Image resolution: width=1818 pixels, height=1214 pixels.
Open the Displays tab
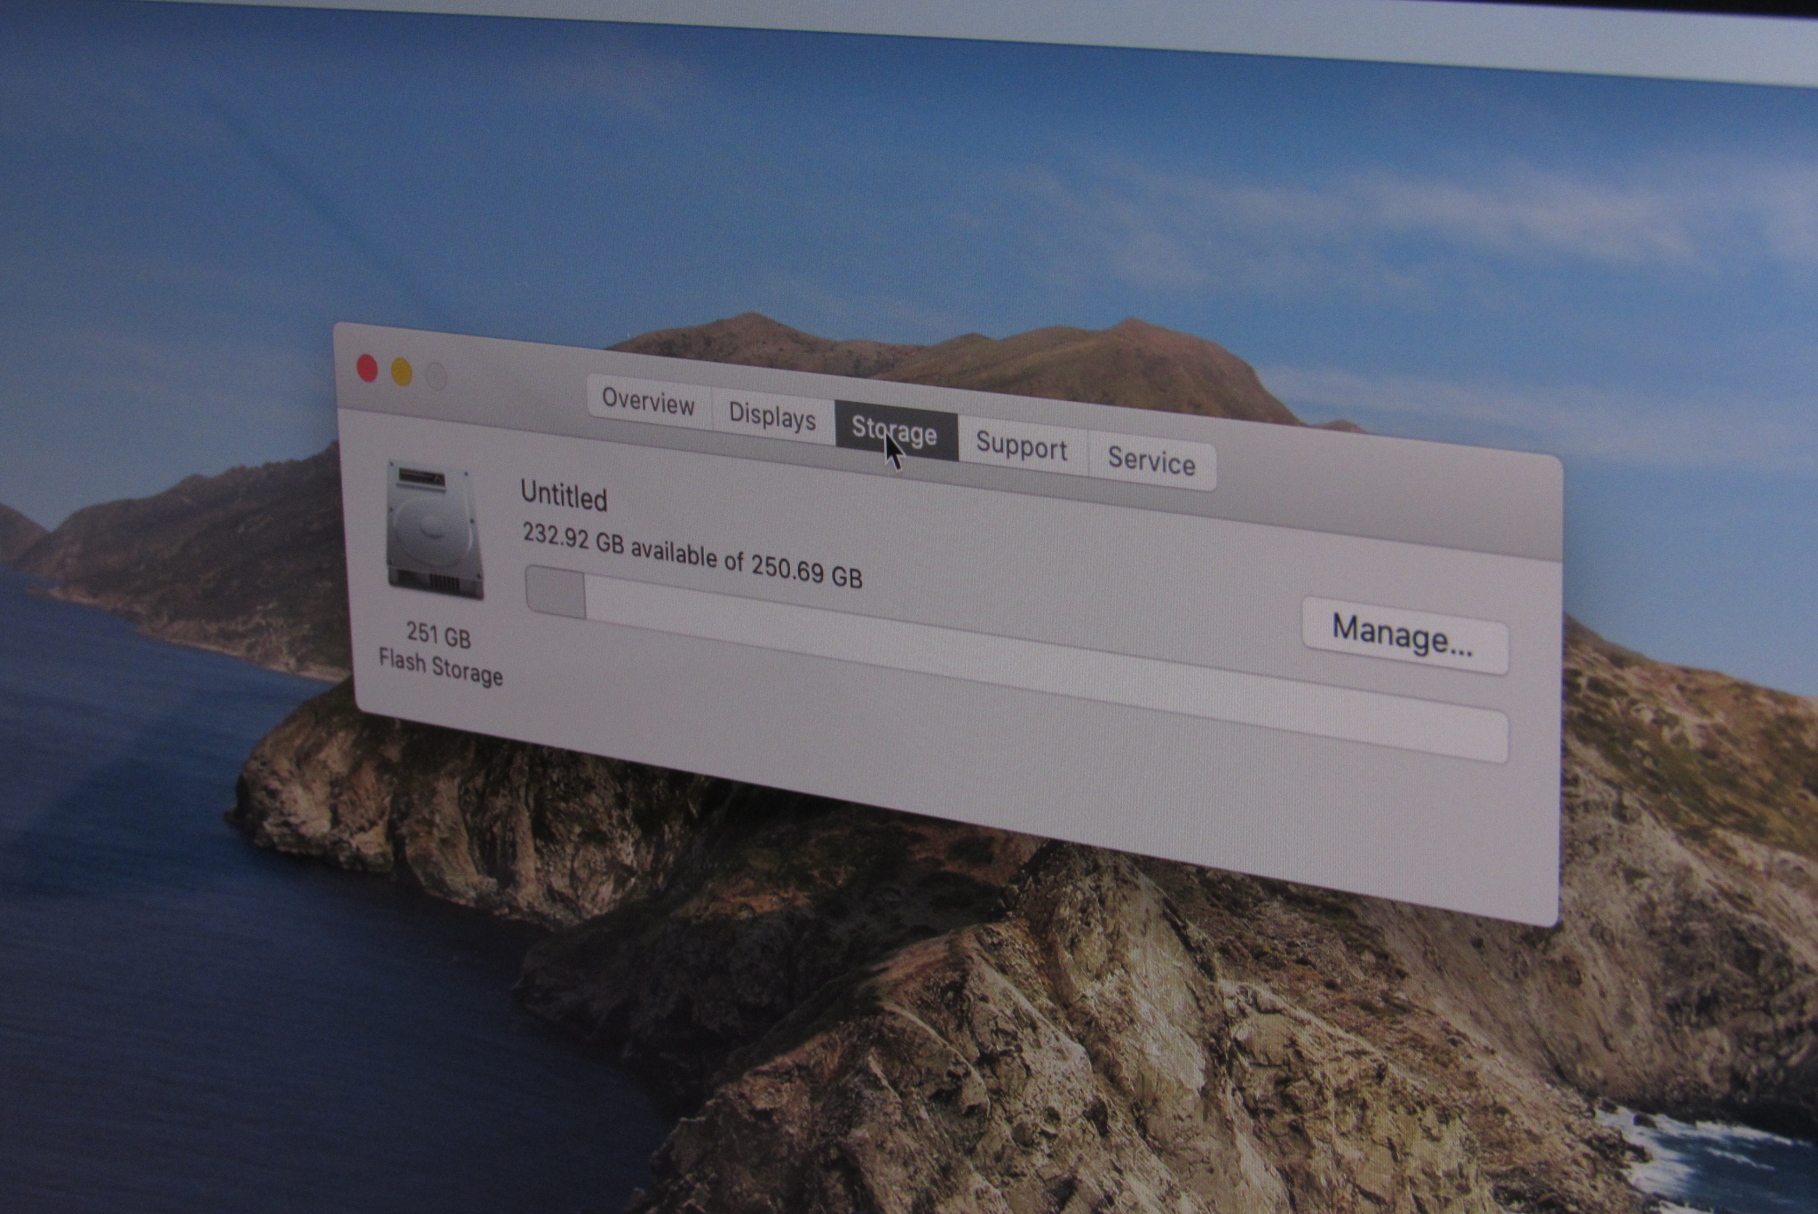click(771, 416)
